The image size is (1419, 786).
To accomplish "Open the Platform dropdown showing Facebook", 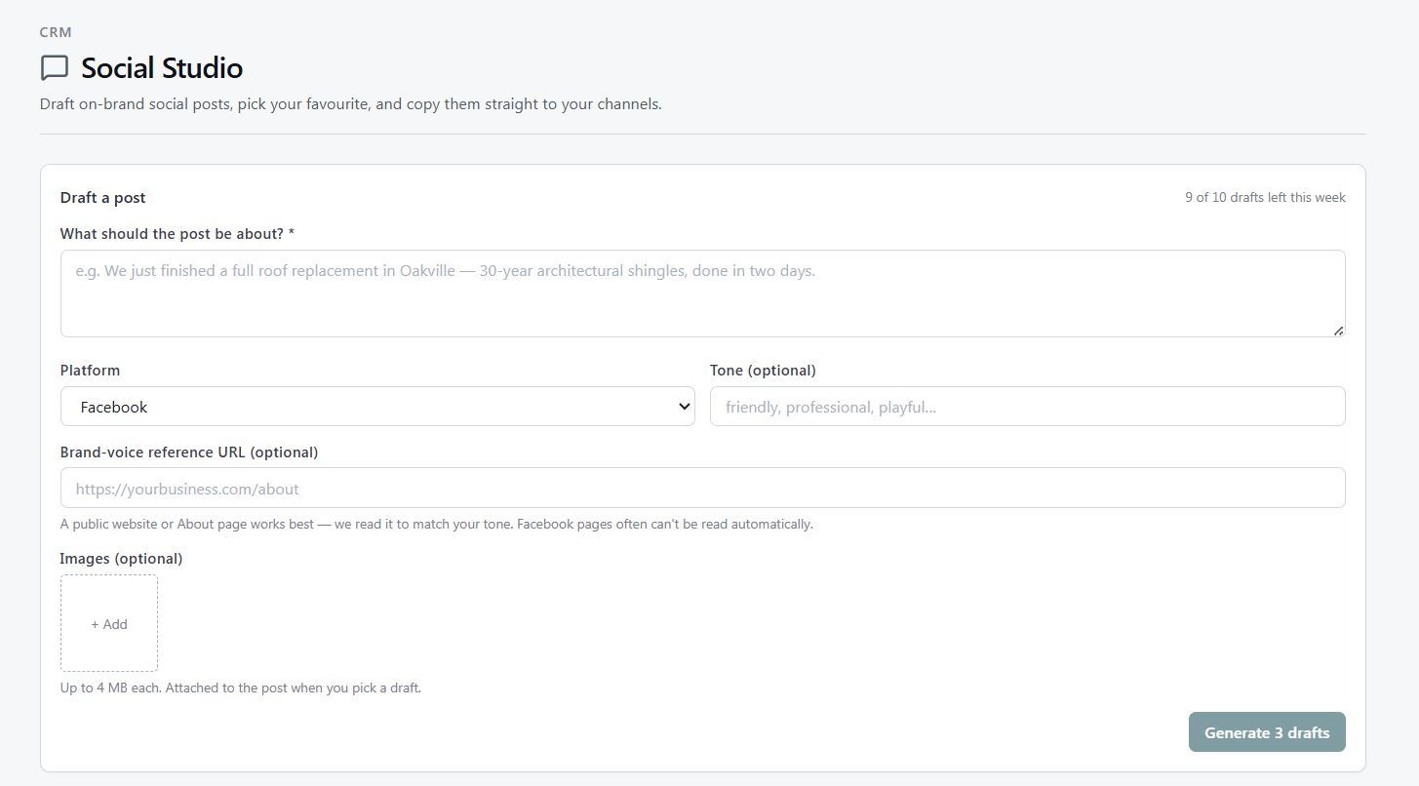I will pos(377,407).
